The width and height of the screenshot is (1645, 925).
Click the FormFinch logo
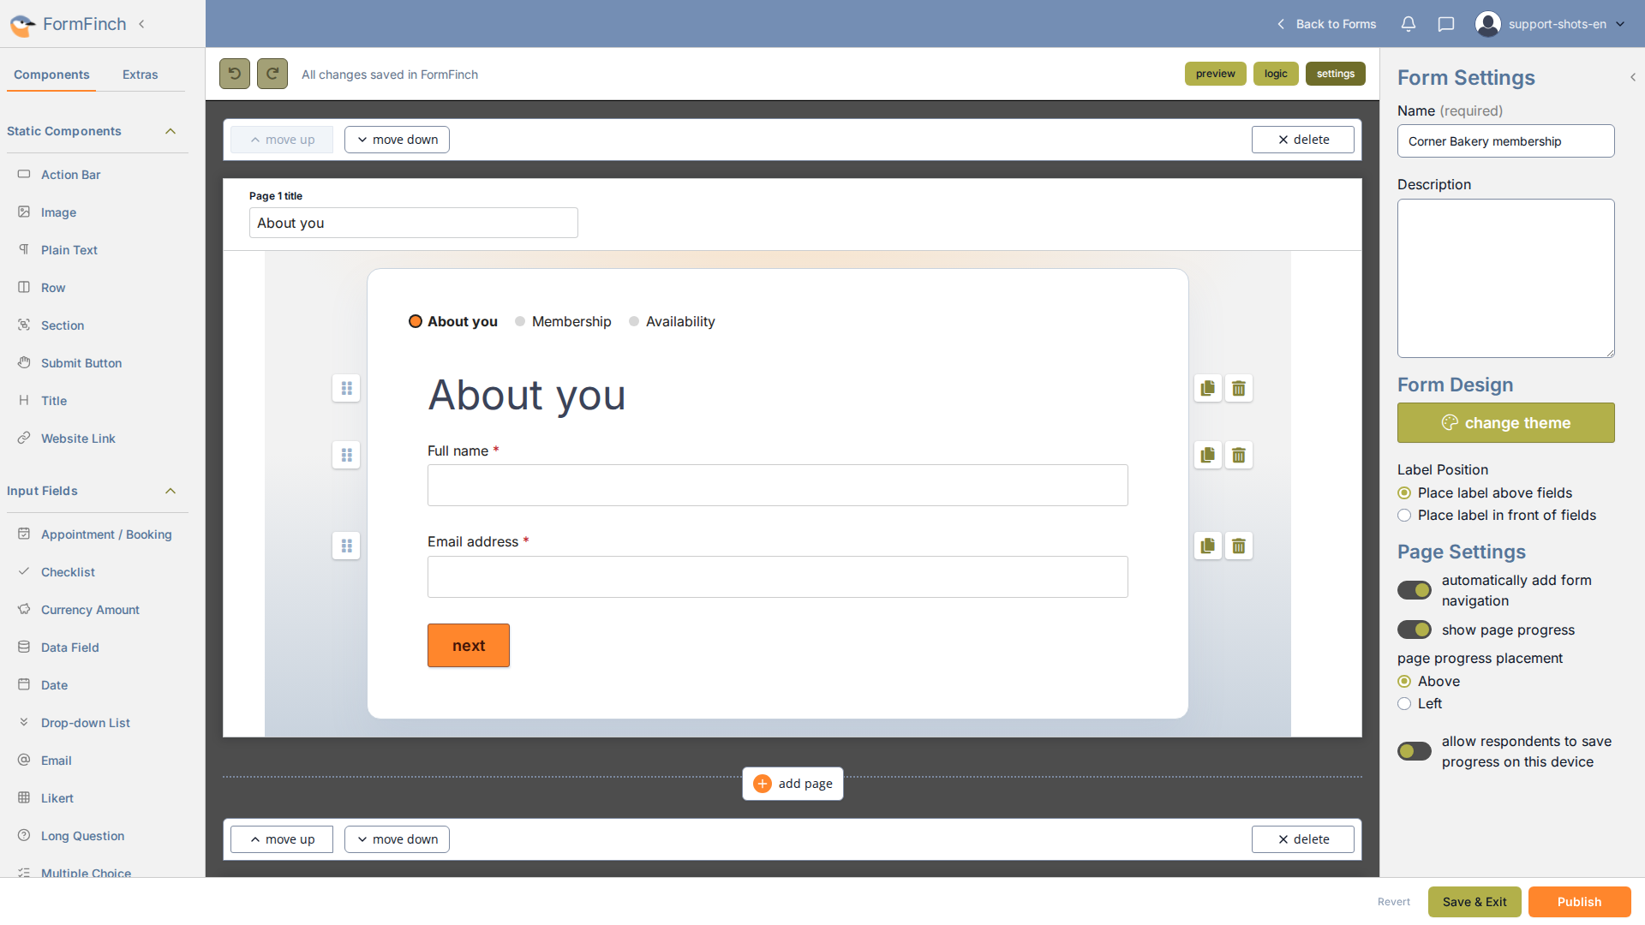click(69, 24)
